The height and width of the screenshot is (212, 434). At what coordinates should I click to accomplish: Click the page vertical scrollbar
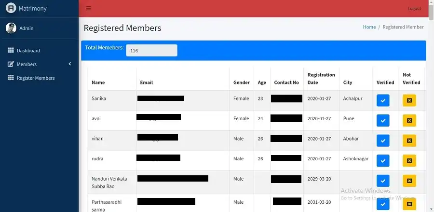[x=431, y=97]
